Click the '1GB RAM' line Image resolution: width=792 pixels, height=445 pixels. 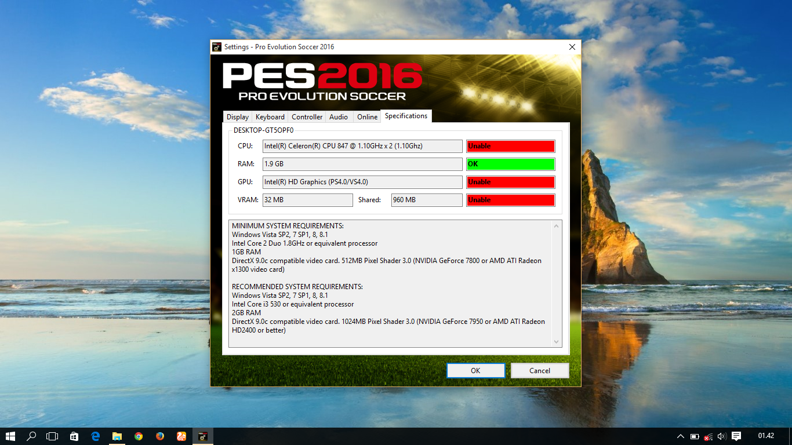pos(246,252)
